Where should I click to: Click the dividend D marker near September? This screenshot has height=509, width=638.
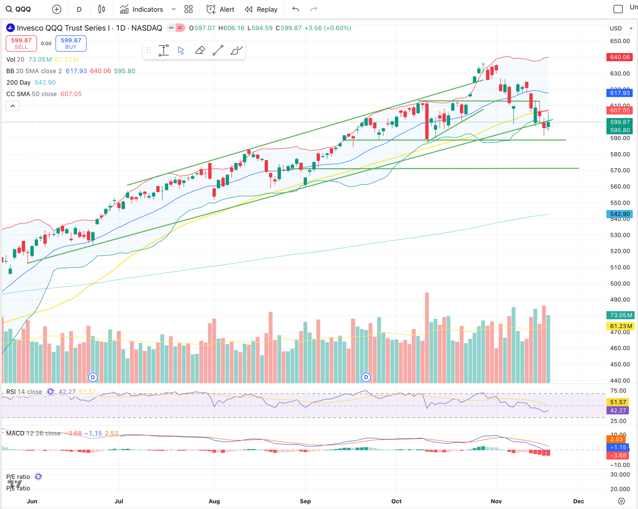click(366, 377)
